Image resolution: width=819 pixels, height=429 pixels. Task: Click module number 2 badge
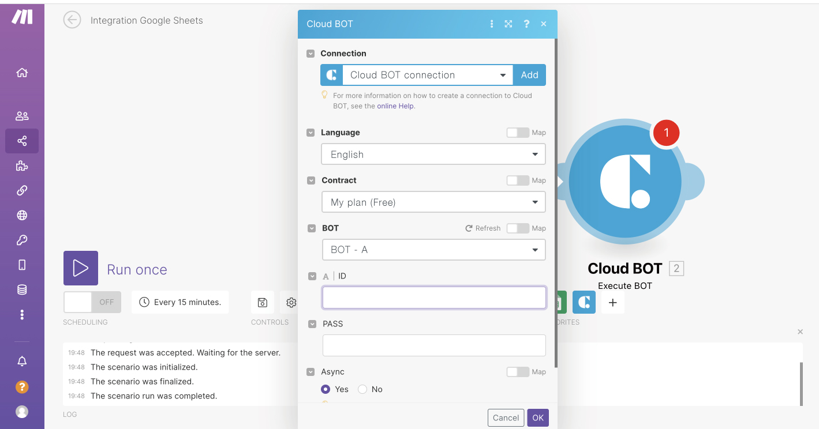pyautogui.click(x=676, y=268)
